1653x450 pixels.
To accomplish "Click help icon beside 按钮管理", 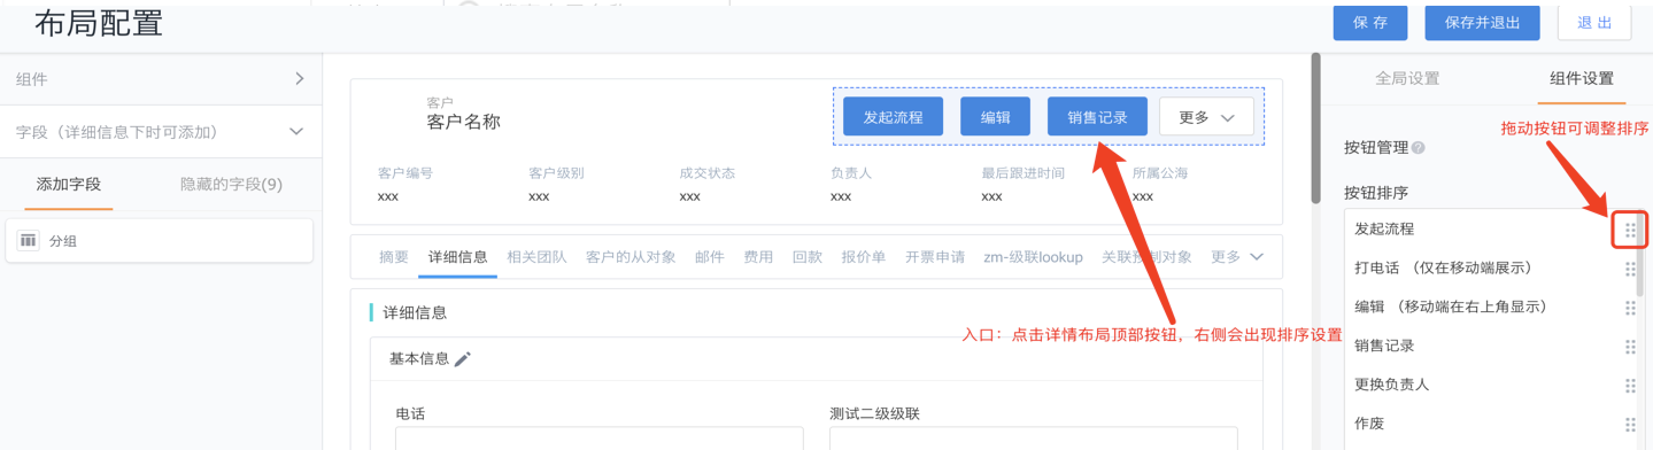I will (1419, 148).
